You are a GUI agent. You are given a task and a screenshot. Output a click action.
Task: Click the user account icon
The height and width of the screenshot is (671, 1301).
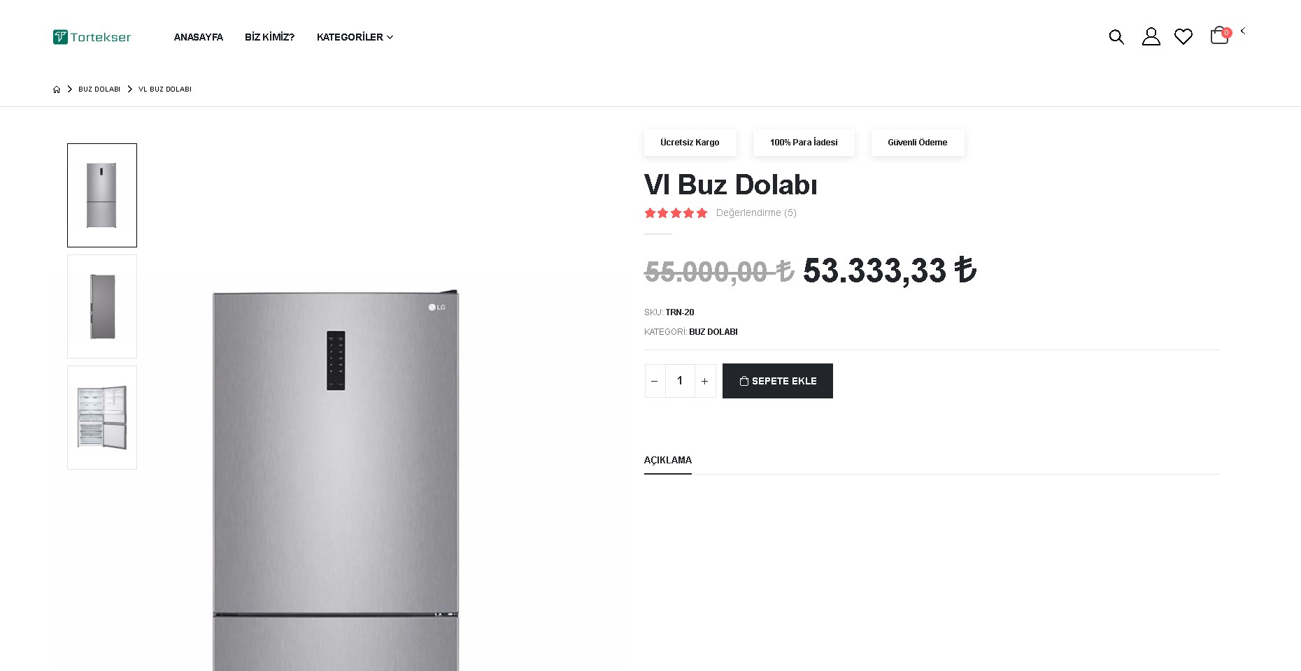[1151, 37]
